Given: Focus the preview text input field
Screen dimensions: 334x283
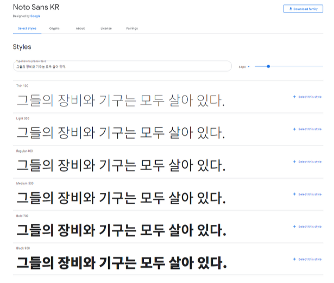Looking at the screenshot, I should pyautogui.click(x=122, y=66).
